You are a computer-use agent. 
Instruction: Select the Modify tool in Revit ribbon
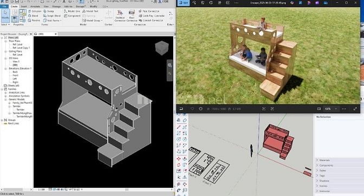(5, 15)
